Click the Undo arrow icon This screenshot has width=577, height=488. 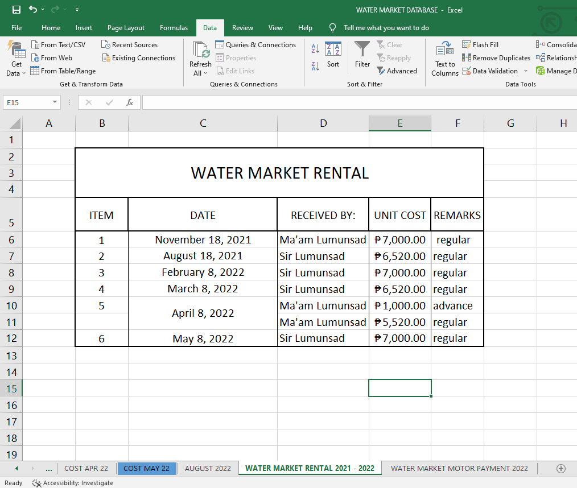(32, 10)
